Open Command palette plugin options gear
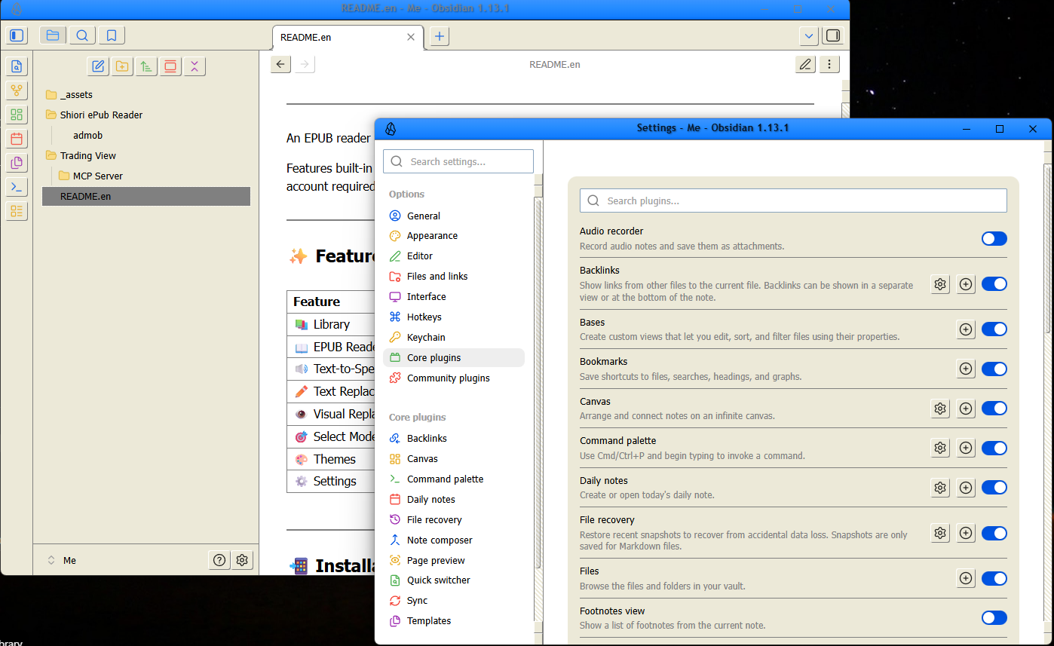This screenshot has width=1054, height=646. [940, 448]
